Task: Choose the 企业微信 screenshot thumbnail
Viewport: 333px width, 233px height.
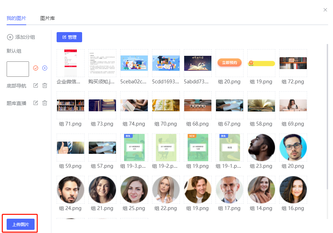Action: pos(70,63)
